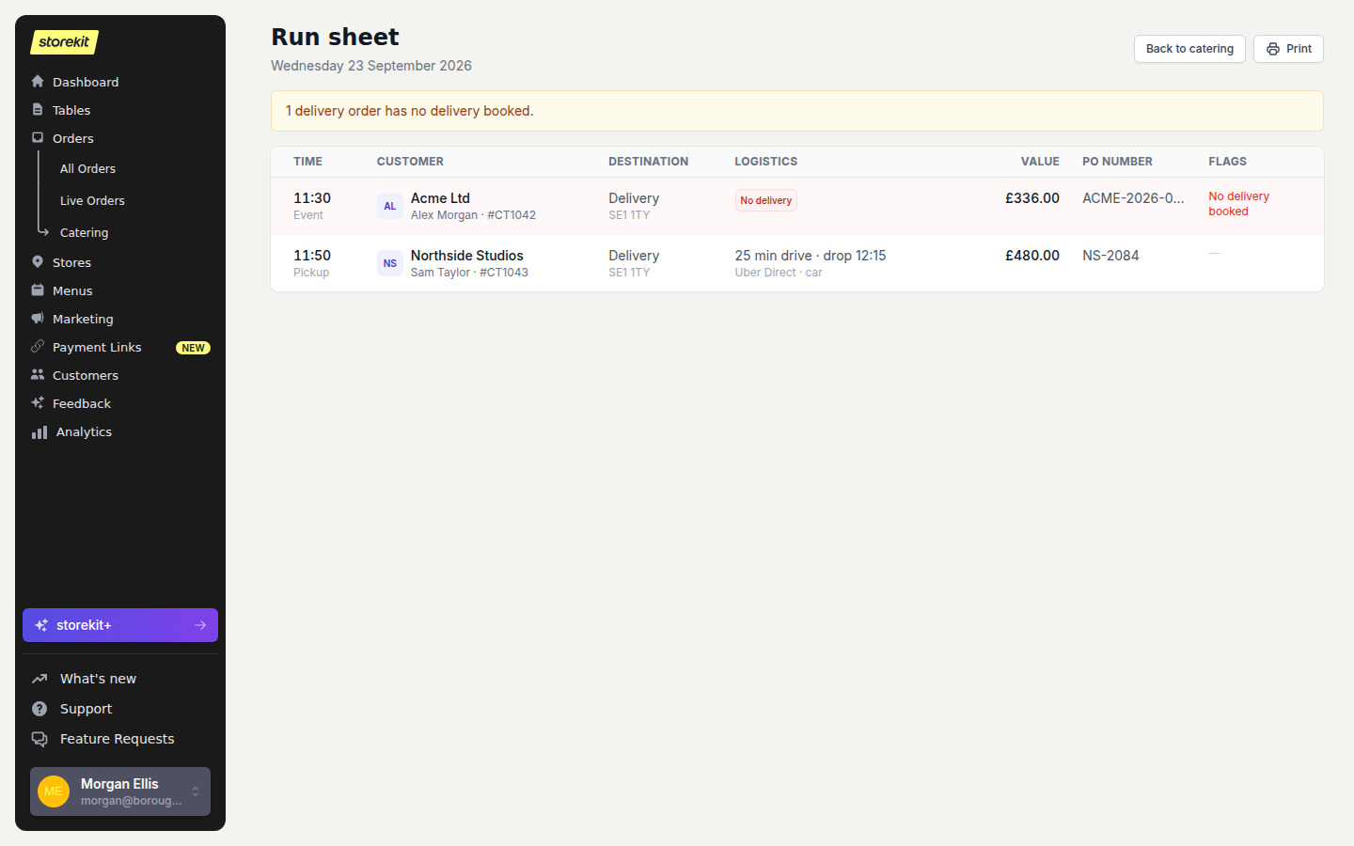The height and width of the screenshot is (846, 1354).
Task: Click the Stores location pin icon
Action: [38, 262]
